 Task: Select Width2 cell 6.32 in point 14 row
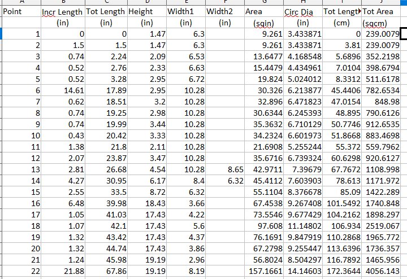pyautogui.click(x=225, y=181)
